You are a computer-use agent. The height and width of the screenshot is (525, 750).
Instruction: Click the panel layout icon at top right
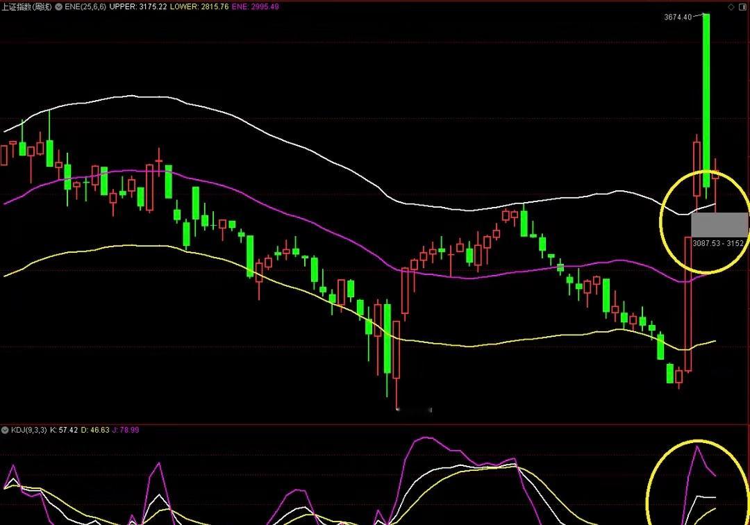click(x=744, y=7)
